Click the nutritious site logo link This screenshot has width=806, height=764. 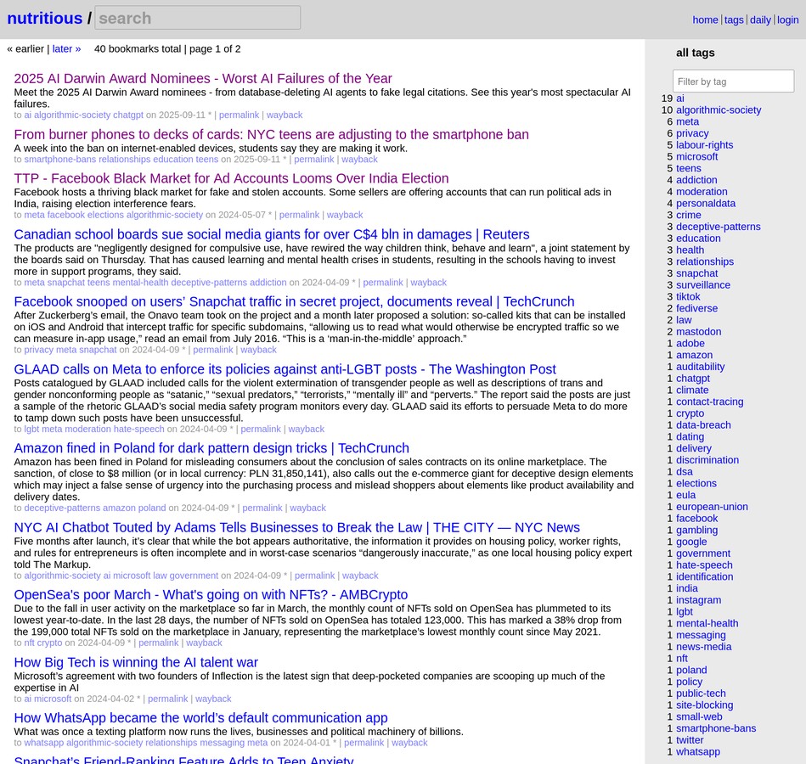coord(44,18)
